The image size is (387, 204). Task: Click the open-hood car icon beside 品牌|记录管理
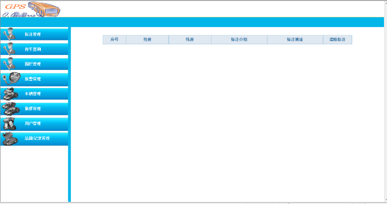(10, 139)
